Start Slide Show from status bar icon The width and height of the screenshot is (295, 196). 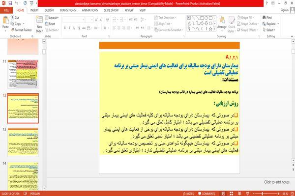click(248, 194)
